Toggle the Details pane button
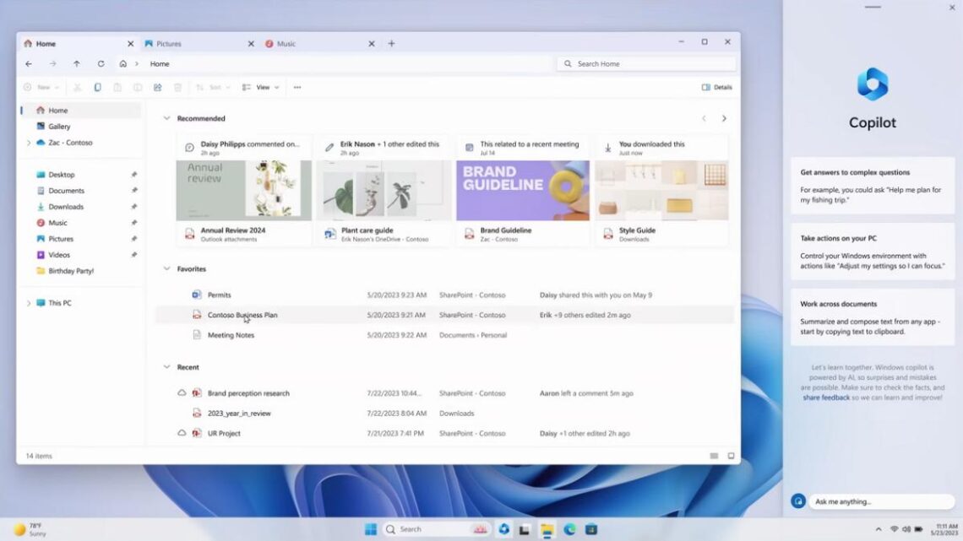Screen dimensions: 963x541 [716, 87]
